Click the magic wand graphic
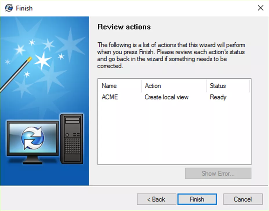The image size is (269, 211). 15,75
